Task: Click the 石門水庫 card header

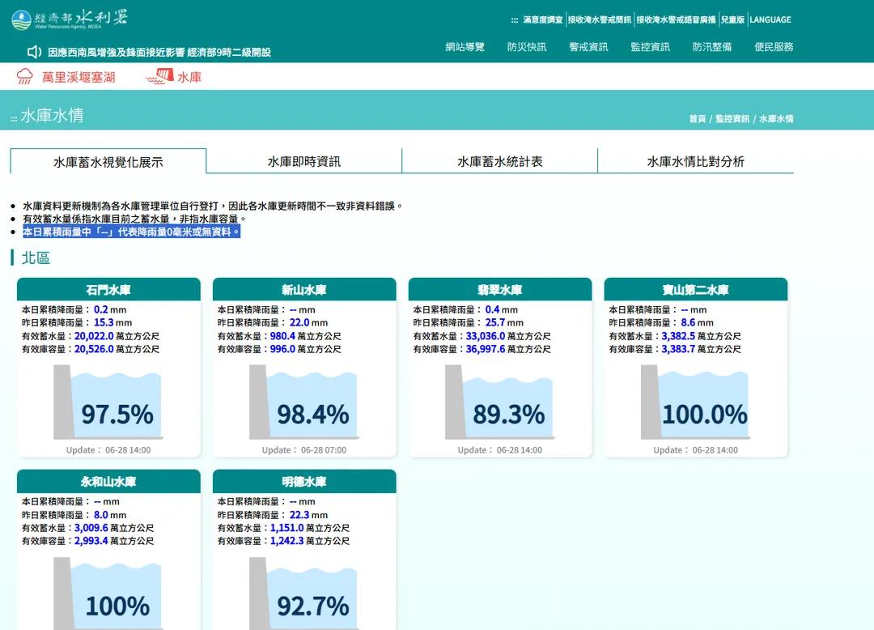Action: (108, 290)
